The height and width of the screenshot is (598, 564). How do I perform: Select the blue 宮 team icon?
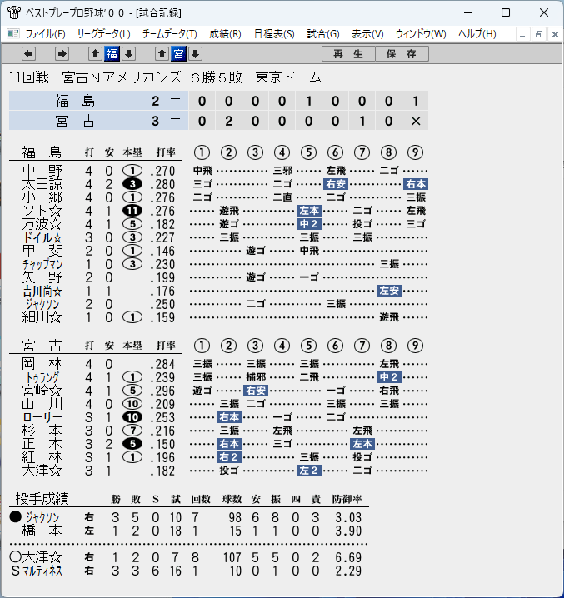[178, 54]
